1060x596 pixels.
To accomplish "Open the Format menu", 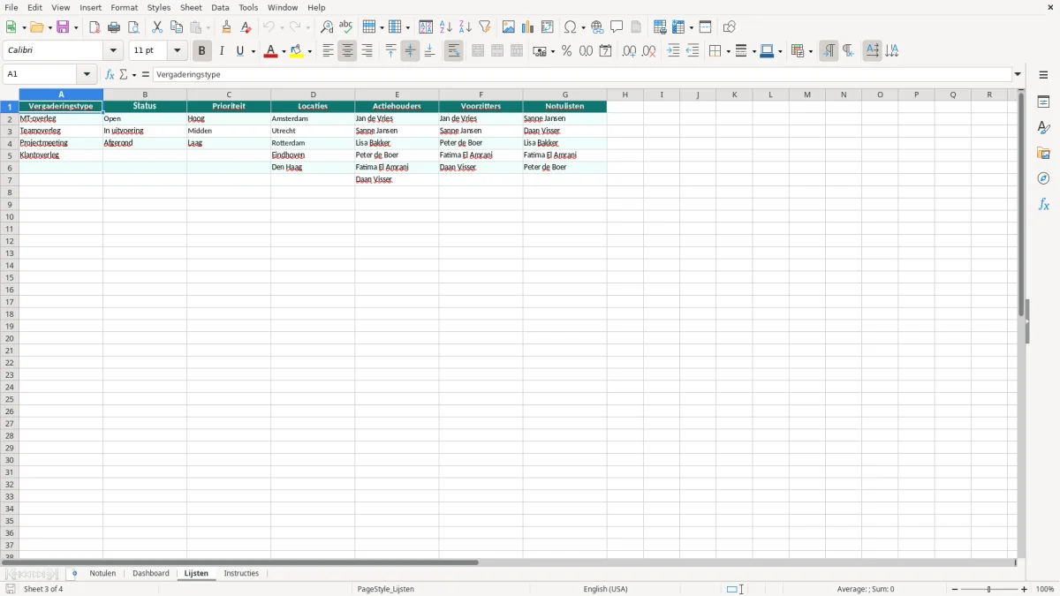I will point(125,7).
